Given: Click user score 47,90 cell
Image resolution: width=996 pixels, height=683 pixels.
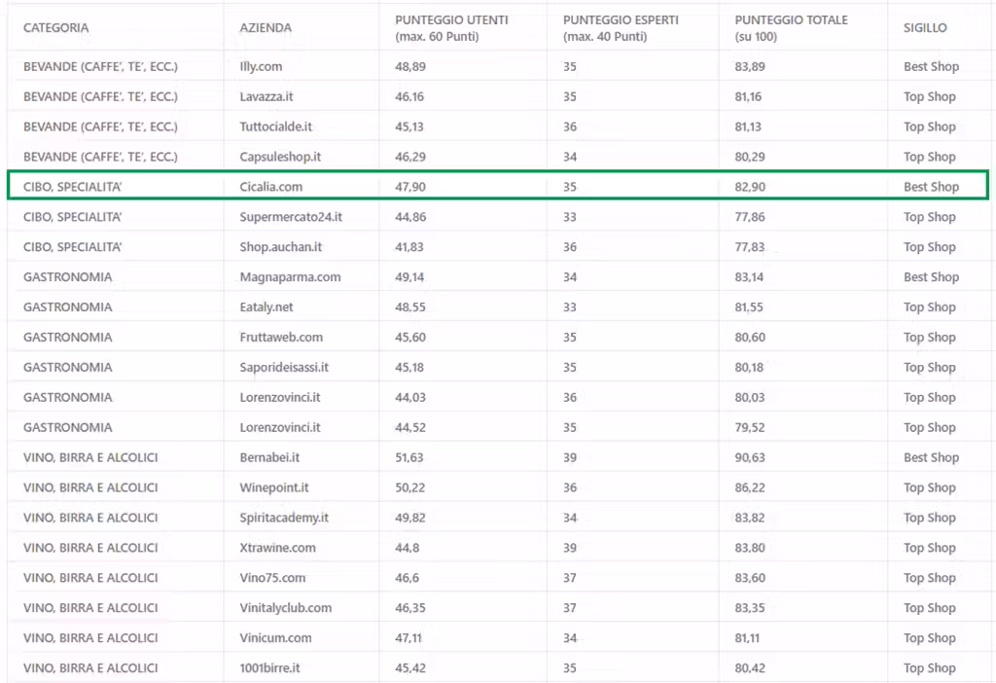Looking at the screenshot, I should click(410, 187).
